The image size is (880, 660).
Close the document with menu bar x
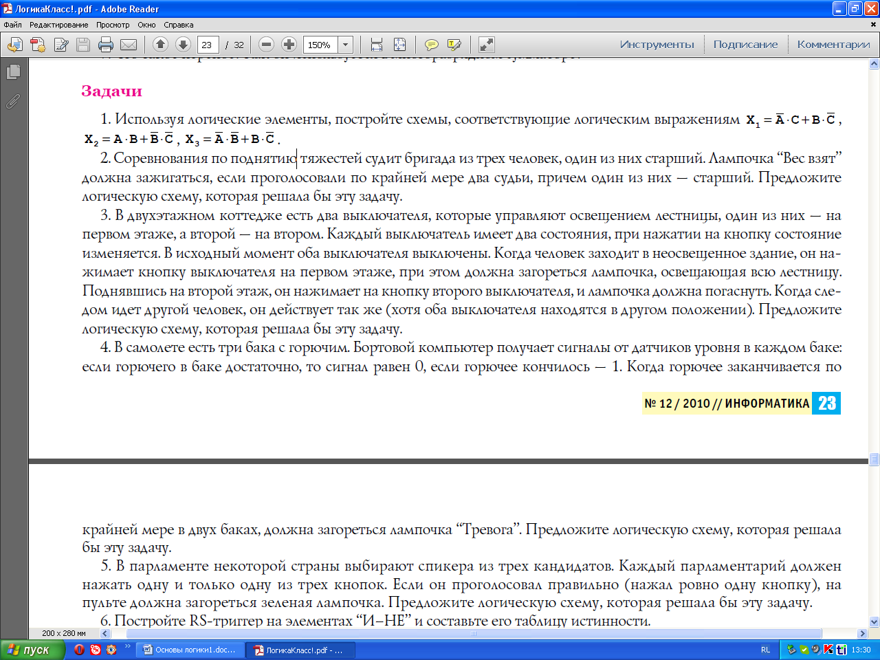pos(874,25)
